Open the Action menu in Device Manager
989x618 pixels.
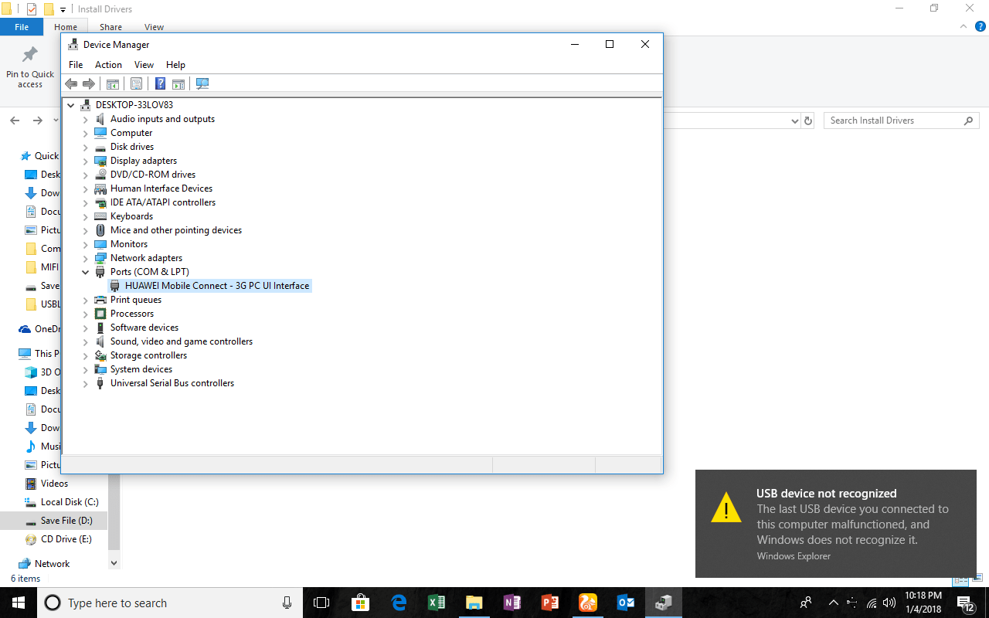click(x=108, y=65)
